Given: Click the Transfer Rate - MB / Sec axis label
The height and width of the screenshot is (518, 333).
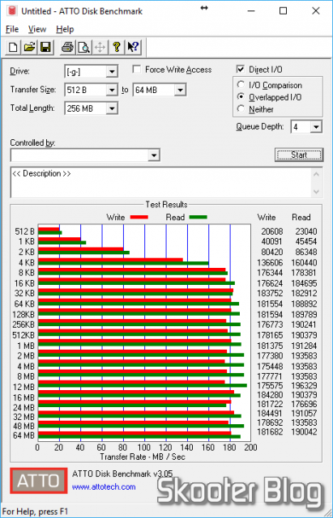Looking at the screenshot, I should 143,456.
